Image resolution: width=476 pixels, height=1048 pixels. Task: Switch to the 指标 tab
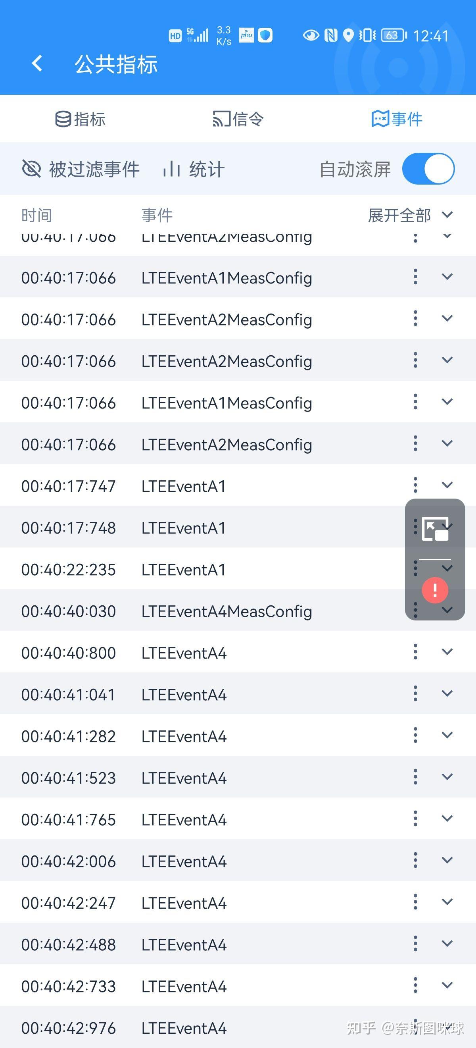point(81,119)
